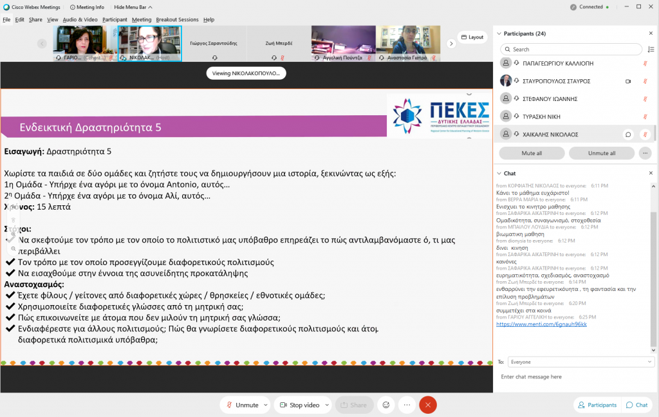Click the chat bubble icon beside ΧΑΙΚΑΛΗΣ ΝΙΚΟΛΑΟΣ
The width and height of the screenshot is (659, 417).
pos(627,134)
